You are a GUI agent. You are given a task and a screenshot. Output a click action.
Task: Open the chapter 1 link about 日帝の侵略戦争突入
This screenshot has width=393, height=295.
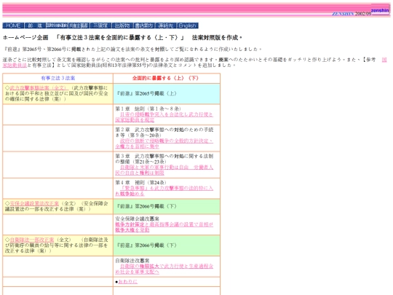coord(164,117)
